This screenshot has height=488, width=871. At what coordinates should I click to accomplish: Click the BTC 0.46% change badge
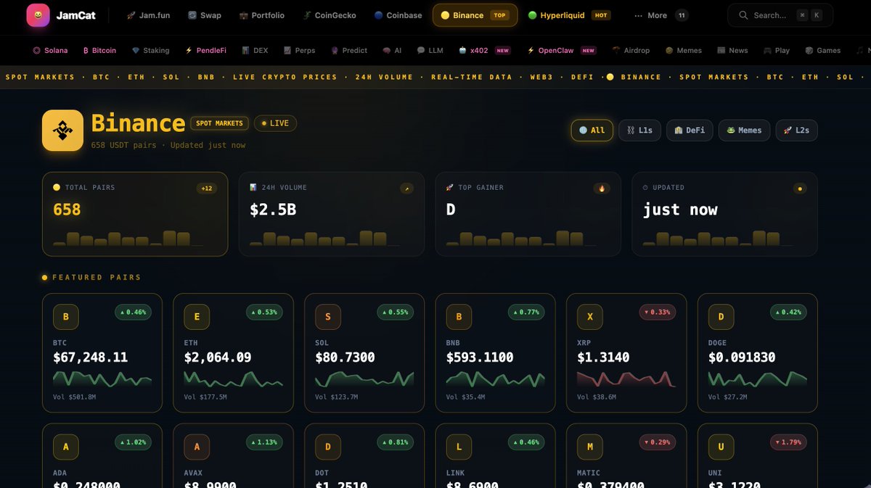pos(133,313)
